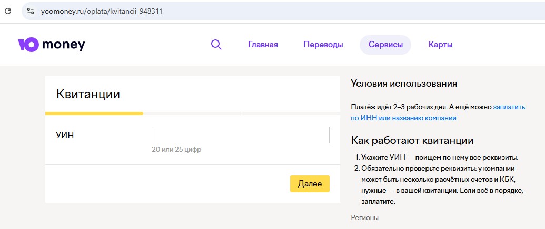This screenshot has height=229, width=545.
Task: Go to the Главная menu item
Action: point(263,45)
